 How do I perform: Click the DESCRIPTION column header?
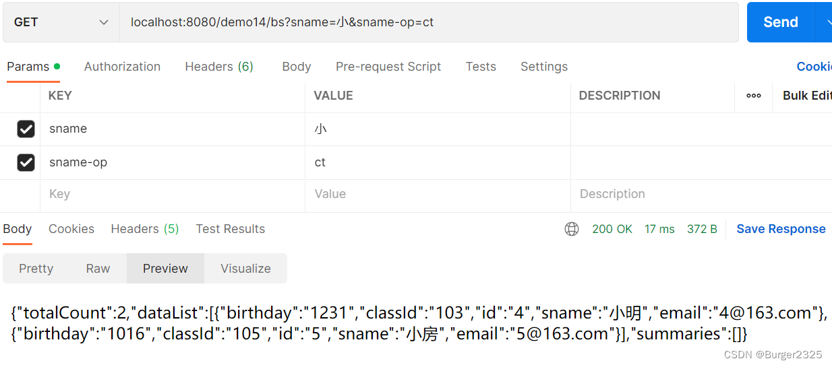(x=620, y=96)
